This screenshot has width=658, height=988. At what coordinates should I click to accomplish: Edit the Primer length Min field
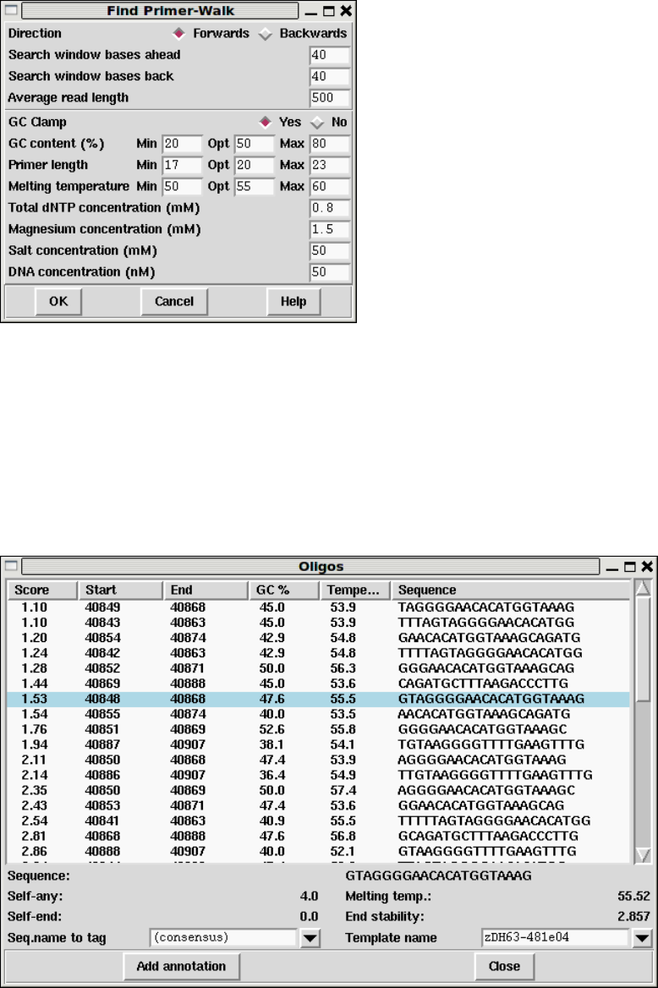click(182, 165)
